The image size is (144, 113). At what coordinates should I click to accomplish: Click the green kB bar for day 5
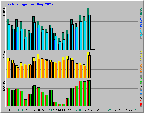(x=26, y=103)
